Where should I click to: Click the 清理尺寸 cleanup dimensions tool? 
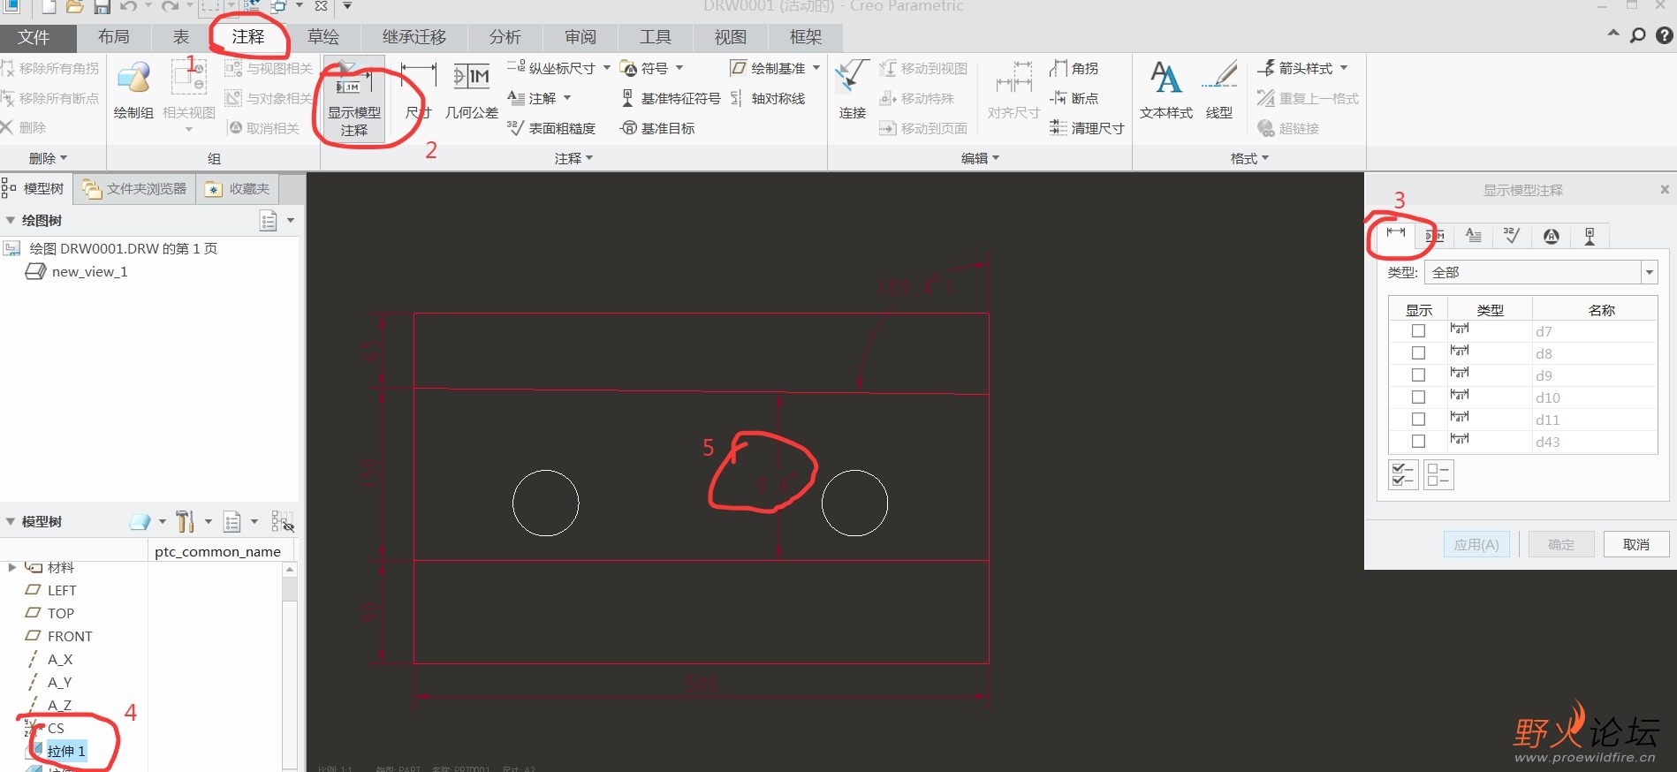[x=1087, y=128]
